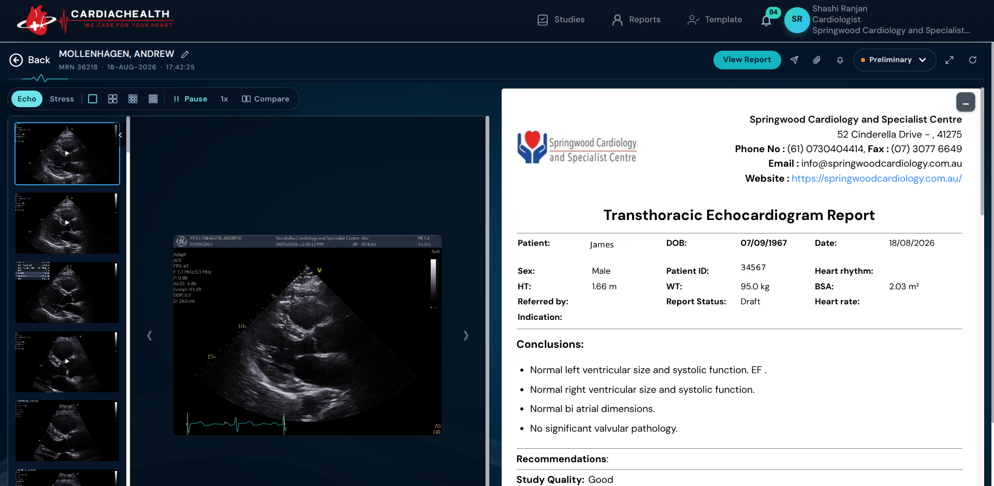This screenshot has height=486, width=994.
Task: Select the first echo clip thumbnail
Action: 67,154
